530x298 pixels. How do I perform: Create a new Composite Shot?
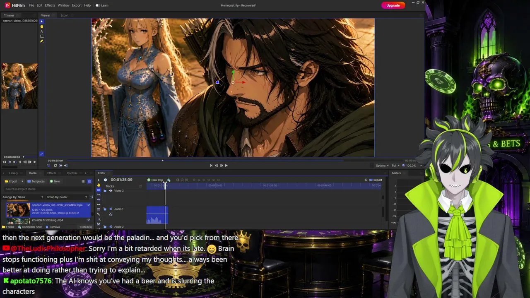pyautogui.click(x=30, y=227)
